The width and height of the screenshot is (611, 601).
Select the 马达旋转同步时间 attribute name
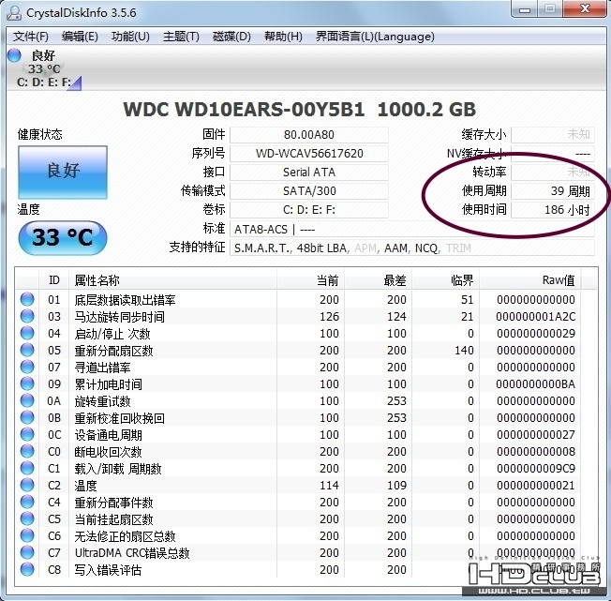tap(119, 317)
